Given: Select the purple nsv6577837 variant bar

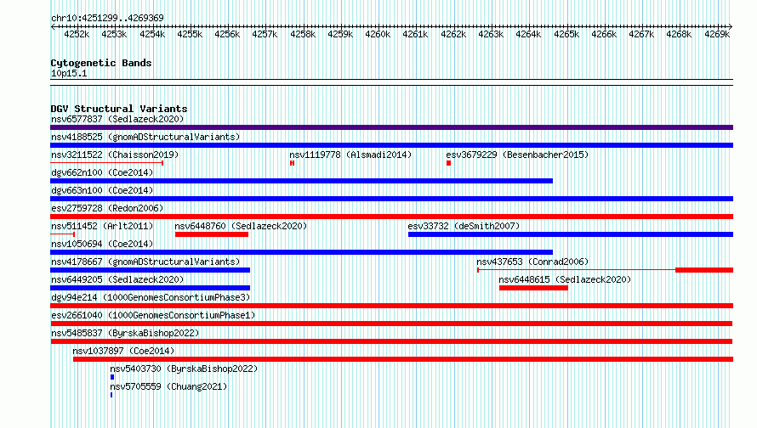Looking at the screenshot, I should point(391,127).
